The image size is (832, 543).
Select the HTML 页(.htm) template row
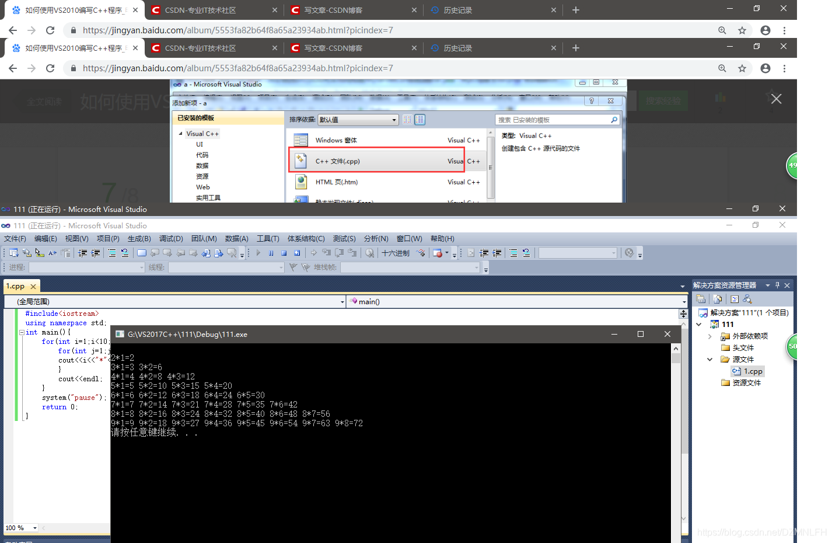point(387,182)
